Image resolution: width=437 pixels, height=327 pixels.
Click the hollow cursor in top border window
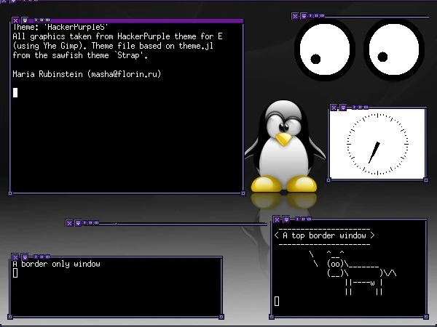coord(277,301)
